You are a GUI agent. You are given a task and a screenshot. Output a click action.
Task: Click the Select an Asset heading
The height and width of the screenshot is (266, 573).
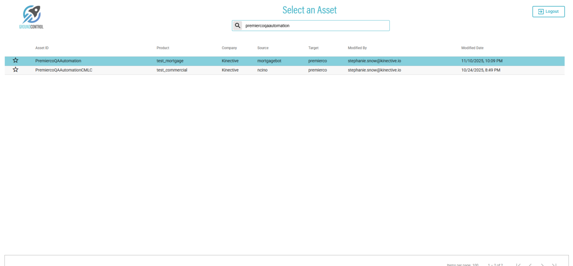310,10
